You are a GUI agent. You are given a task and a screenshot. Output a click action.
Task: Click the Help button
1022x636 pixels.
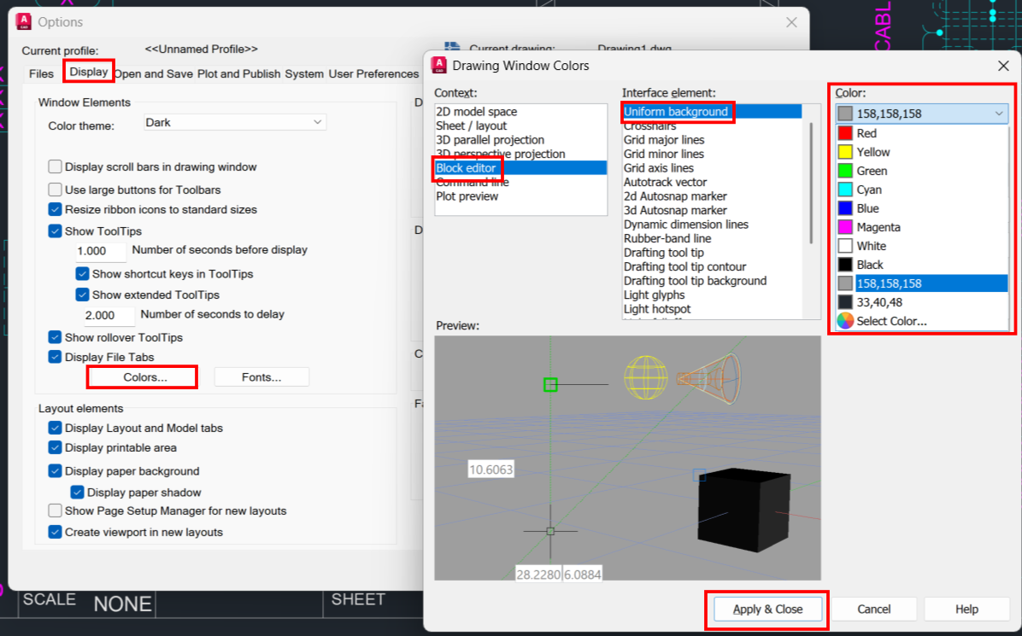click(966, 609)
